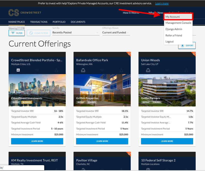Click the EXPORT button

pyautogui.click(x=187, y=46)
